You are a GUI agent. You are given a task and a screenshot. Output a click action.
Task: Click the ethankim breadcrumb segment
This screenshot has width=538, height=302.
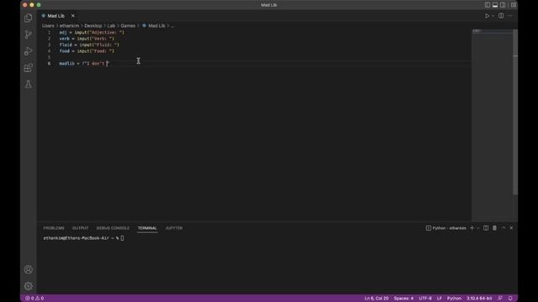[69, 26]
